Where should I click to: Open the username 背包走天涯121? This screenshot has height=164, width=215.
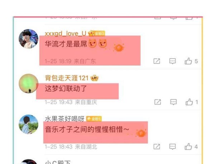coord(67,78)
